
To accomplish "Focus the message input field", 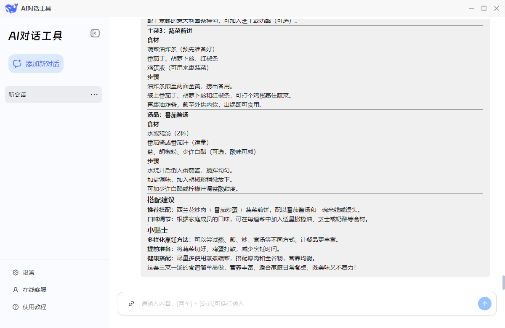I will click(307, 304).
